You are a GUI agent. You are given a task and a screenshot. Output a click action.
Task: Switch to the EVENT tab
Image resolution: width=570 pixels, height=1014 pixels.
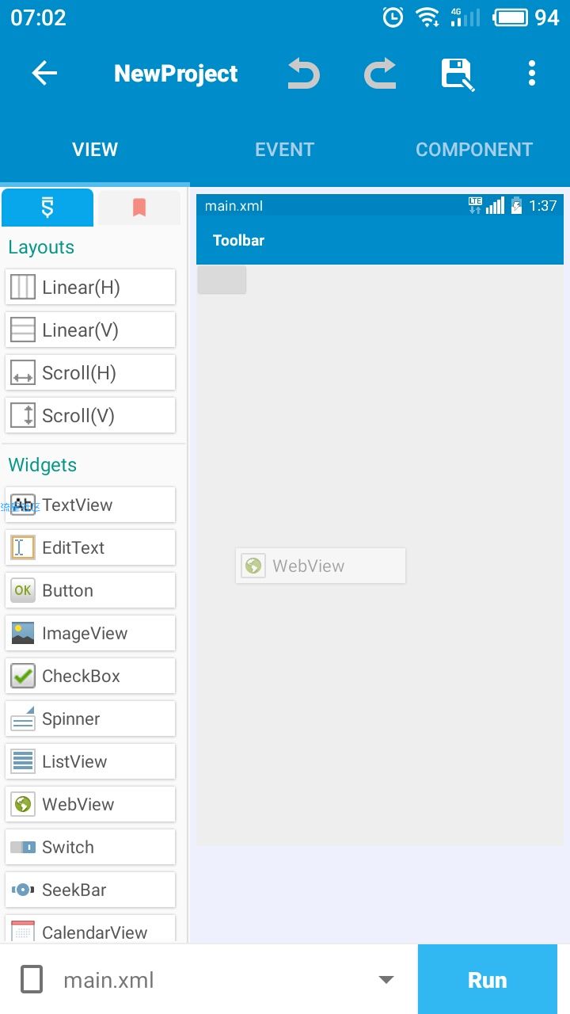click(284, 150)
